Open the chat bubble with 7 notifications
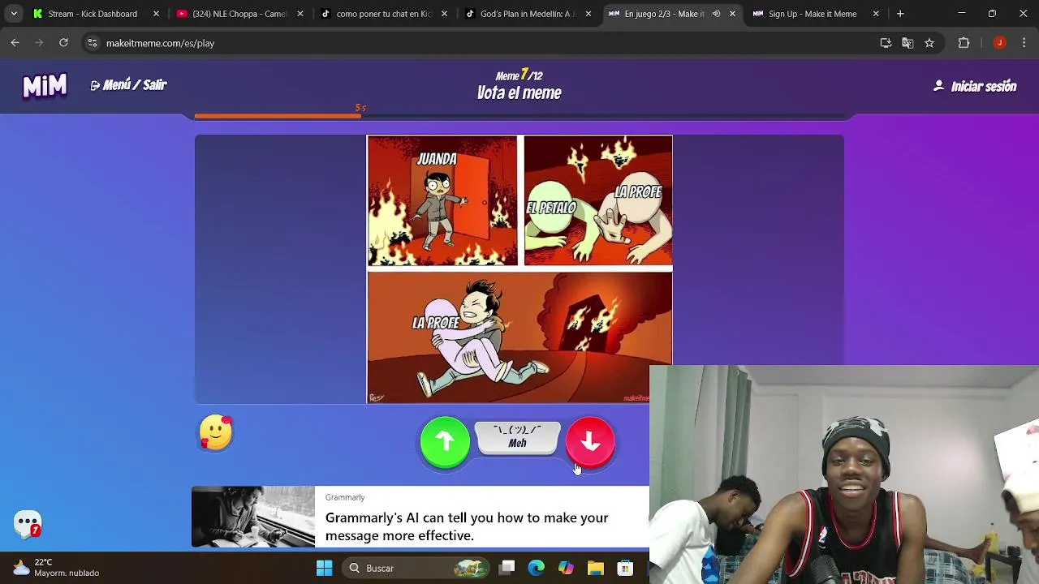Screen dimensions: 1039x584 point(28,524)
